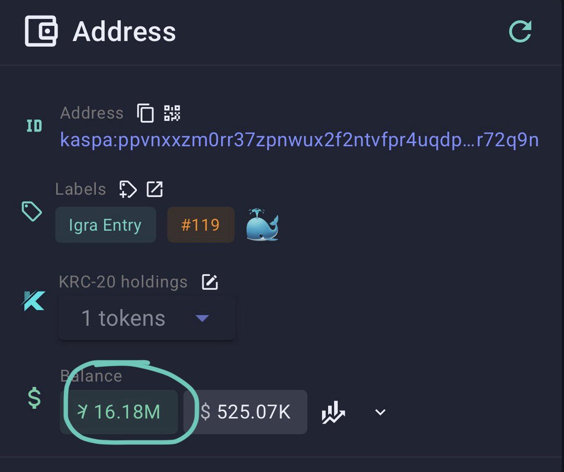
Task: Click the refresh icon in the Address header
Action: pyautogui.click(x=520, y=32)
